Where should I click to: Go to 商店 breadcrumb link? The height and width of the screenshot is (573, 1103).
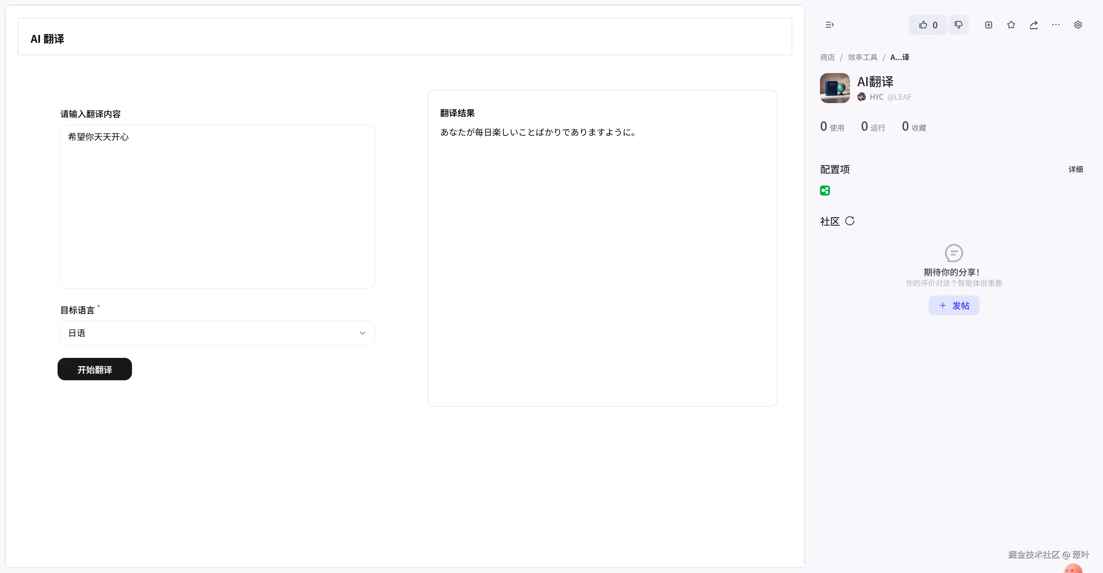tap(827, 57)
